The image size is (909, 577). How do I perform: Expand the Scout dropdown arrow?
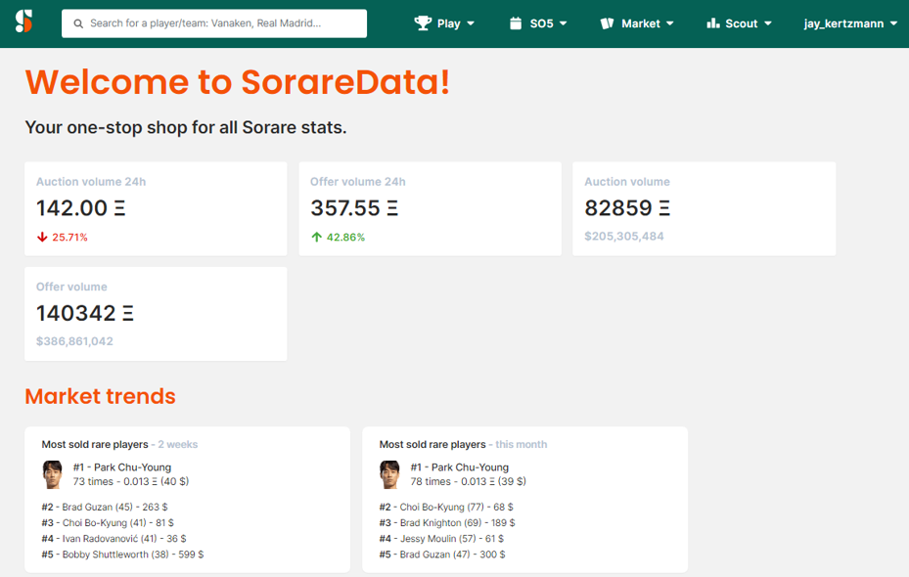click(768, 23)
